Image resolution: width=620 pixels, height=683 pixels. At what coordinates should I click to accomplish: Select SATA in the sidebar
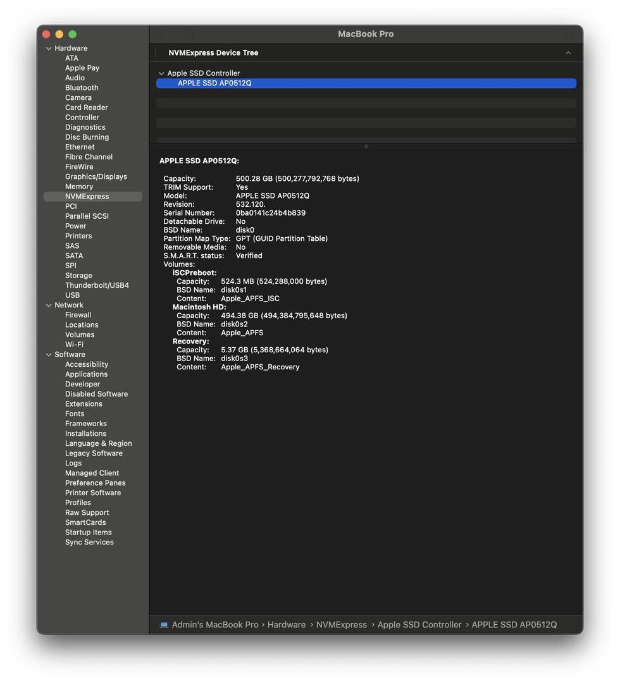tap(74, 255)
